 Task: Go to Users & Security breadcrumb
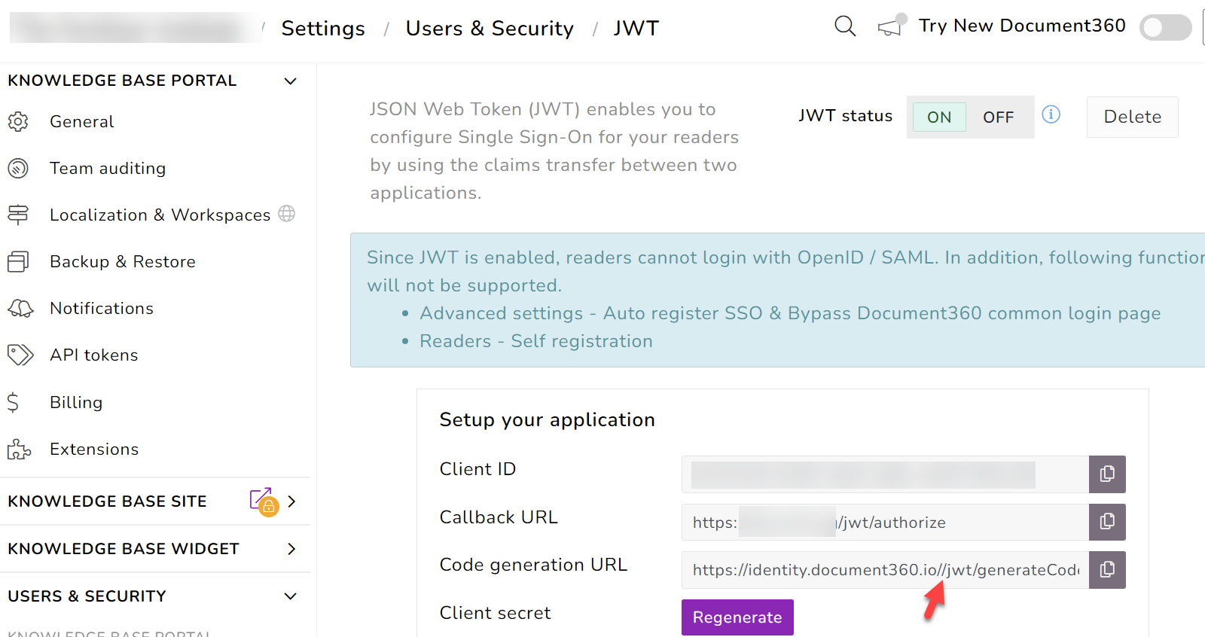pyautogui.click(x=490, y=29)
